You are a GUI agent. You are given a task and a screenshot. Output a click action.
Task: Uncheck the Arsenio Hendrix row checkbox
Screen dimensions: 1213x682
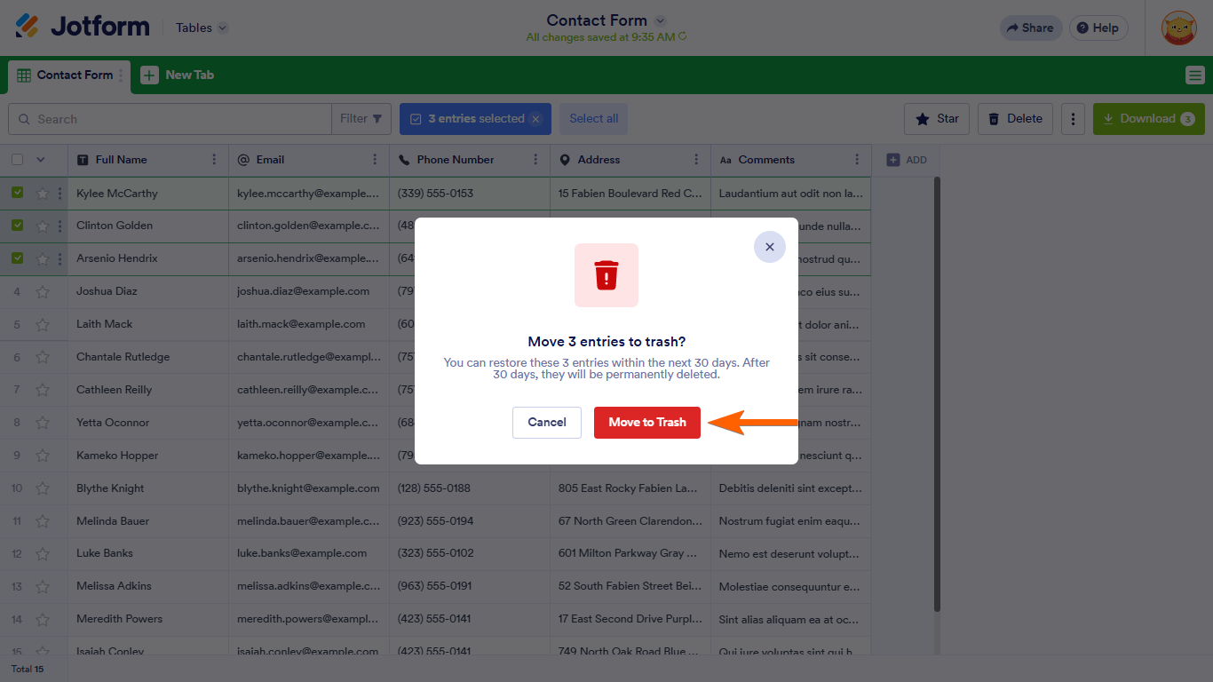click(x=17, y=258)
